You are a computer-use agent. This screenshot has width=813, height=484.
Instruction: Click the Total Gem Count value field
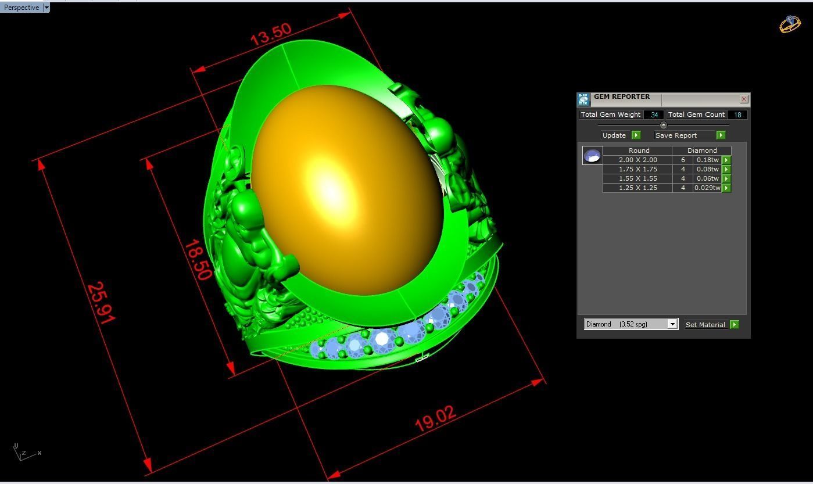(737, 114)
